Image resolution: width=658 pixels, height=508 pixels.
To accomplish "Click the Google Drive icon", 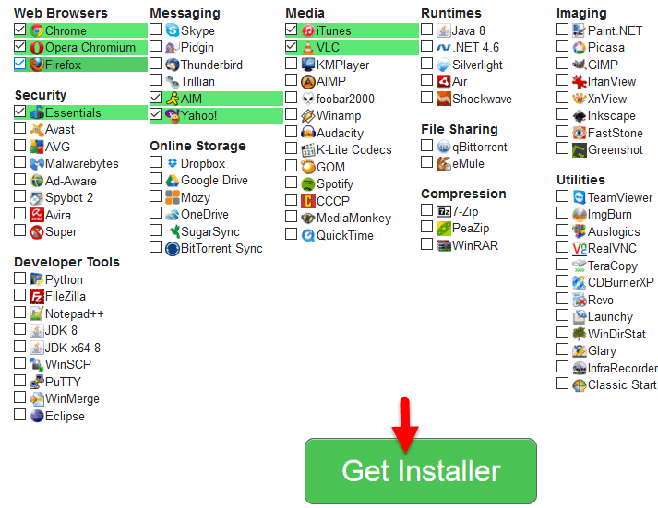I will (x=173, y=181).
